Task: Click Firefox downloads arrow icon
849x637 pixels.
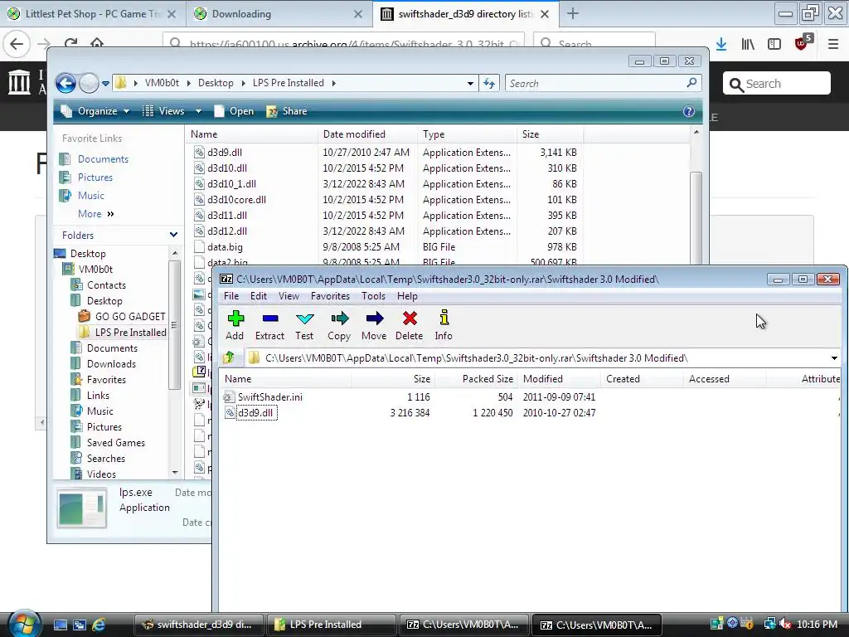Action: tap(721, 45)
